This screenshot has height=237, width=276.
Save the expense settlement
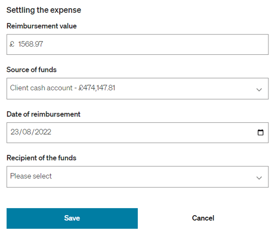[x=72, y=218]
